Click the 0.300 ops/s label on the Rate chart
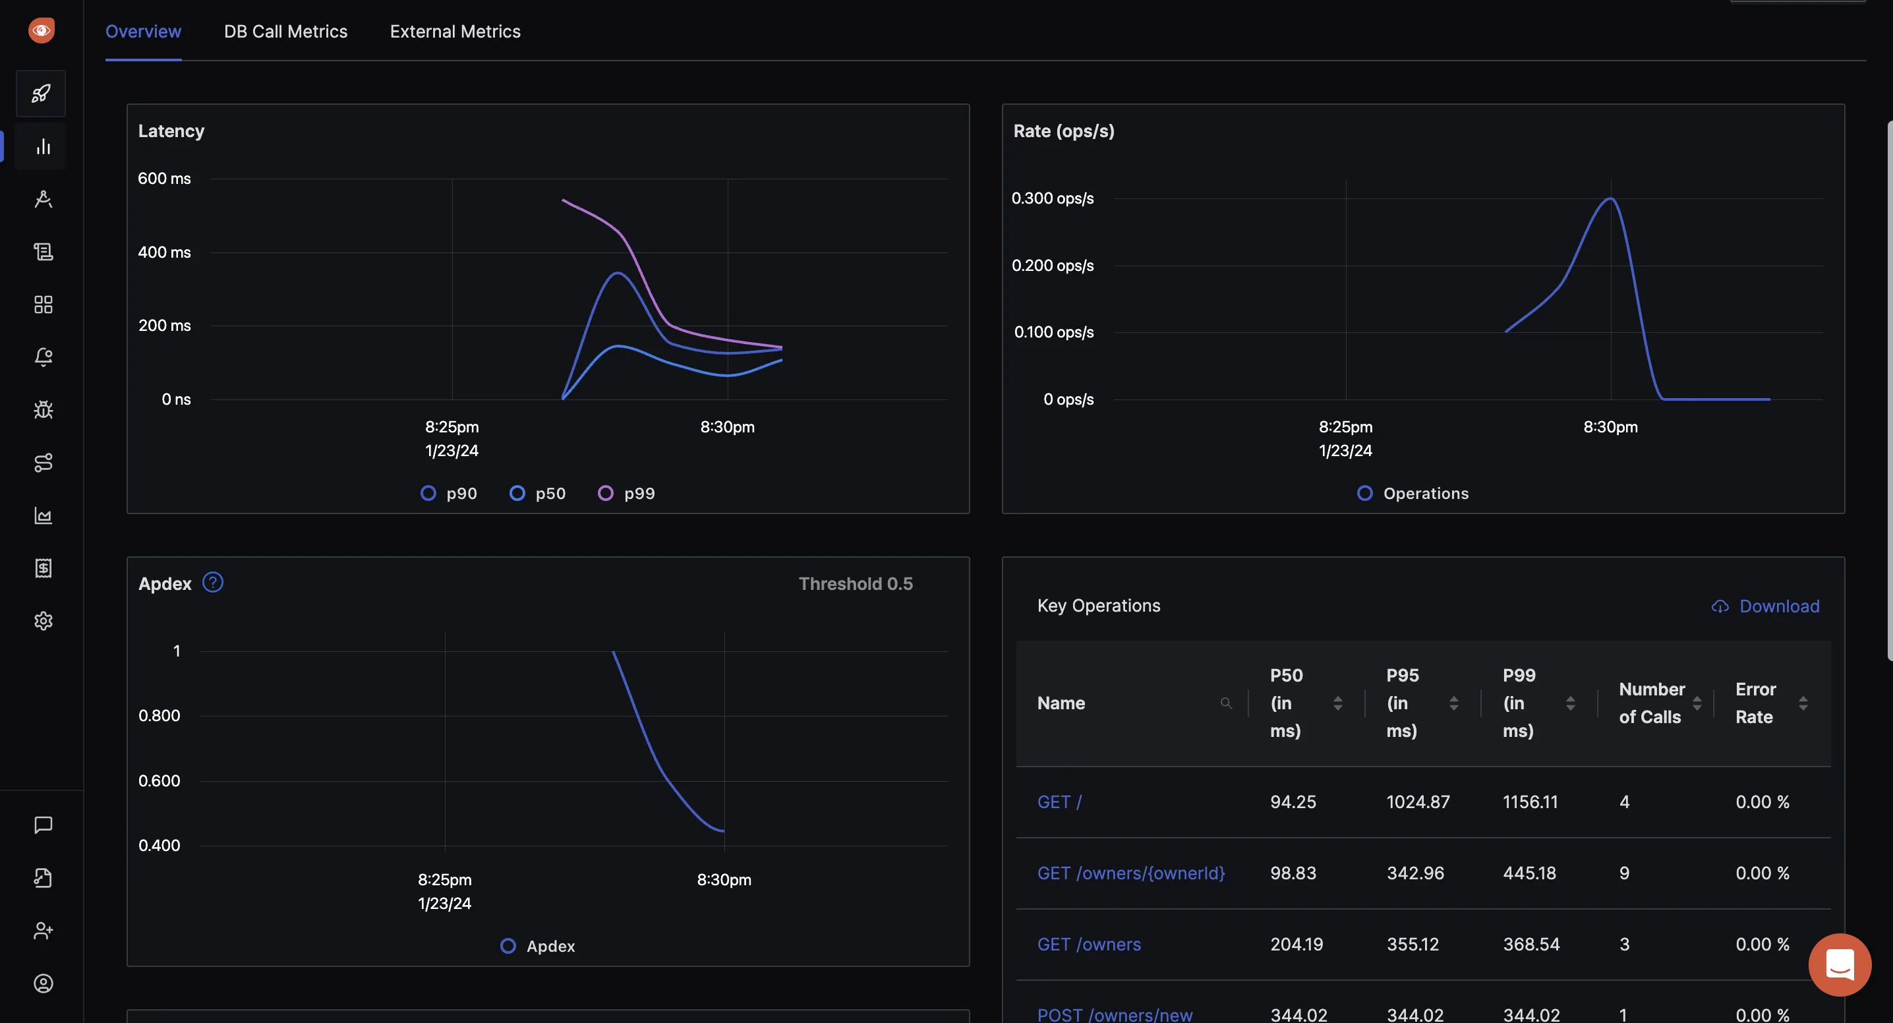 pyautogui.click(x=1053, y=198)
